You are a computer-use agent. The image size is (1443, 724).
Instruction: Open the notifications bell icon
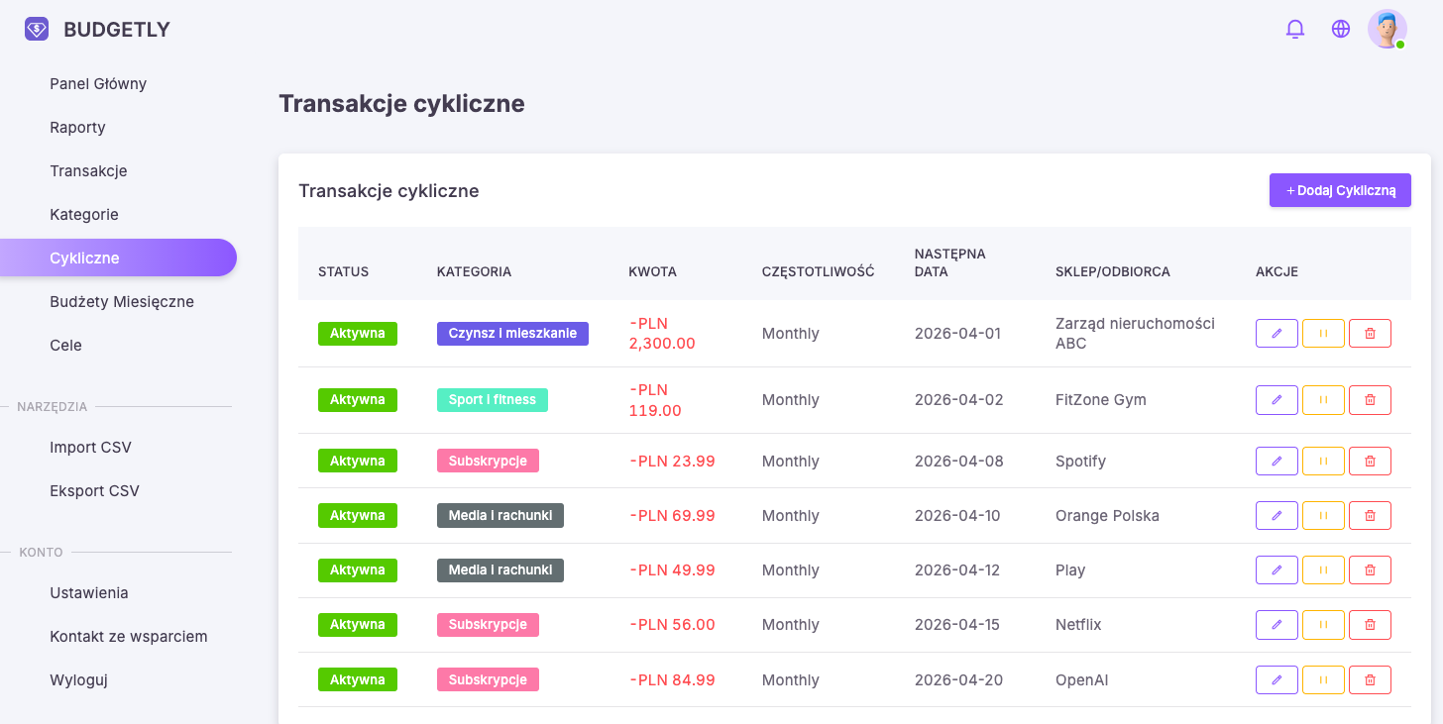pyautogui.click(x=1294, y=29)
